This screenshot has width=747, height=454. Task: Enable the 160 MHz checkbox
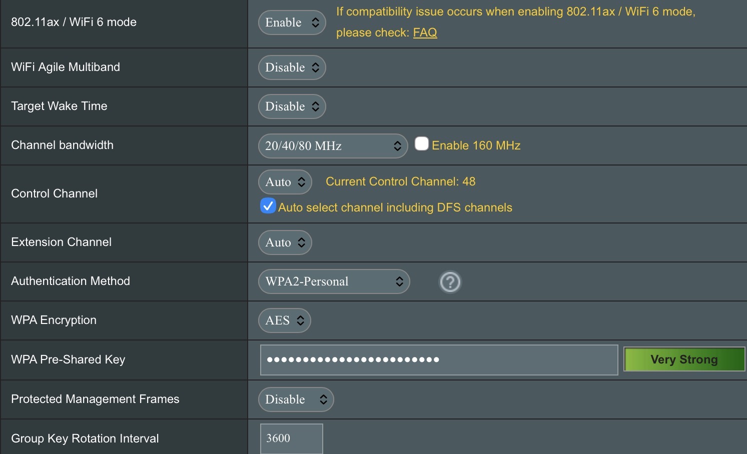click(x=422, y=144)
